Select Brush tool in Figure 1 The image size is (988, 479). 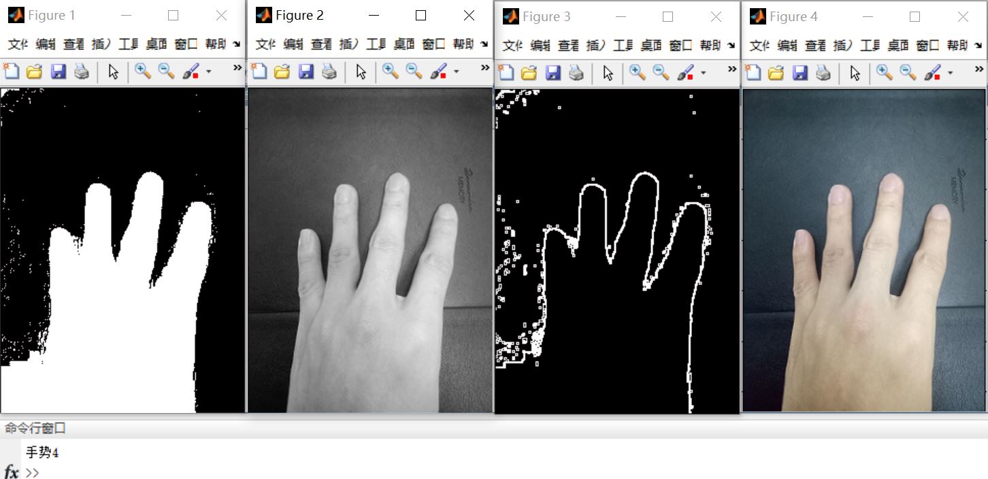tap(191, 71)
